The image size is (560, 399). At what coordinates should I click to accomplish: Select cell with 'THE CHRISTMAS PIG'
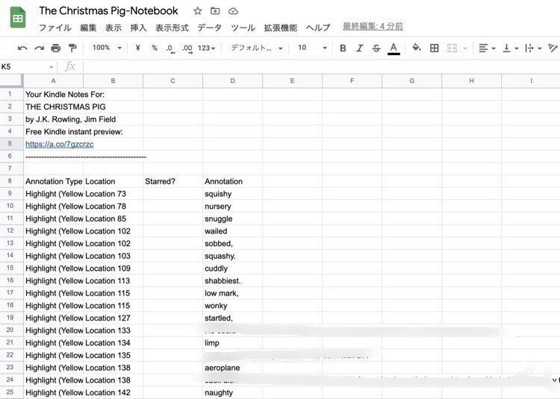pos(53,107)
